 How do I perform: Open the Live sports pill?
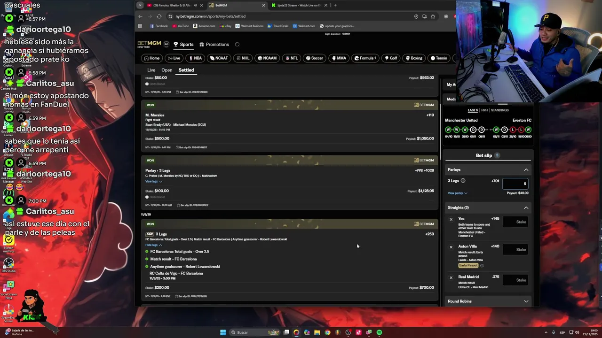tap(174, 58)
